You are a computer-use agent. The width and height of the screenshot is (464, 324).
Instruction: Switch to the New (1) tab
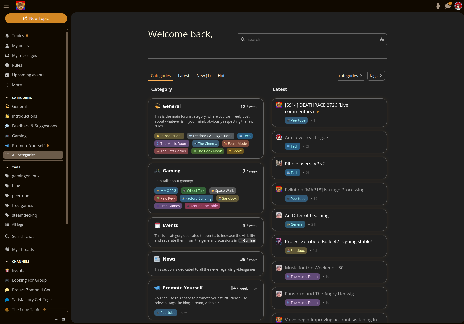tap(204, 76)
